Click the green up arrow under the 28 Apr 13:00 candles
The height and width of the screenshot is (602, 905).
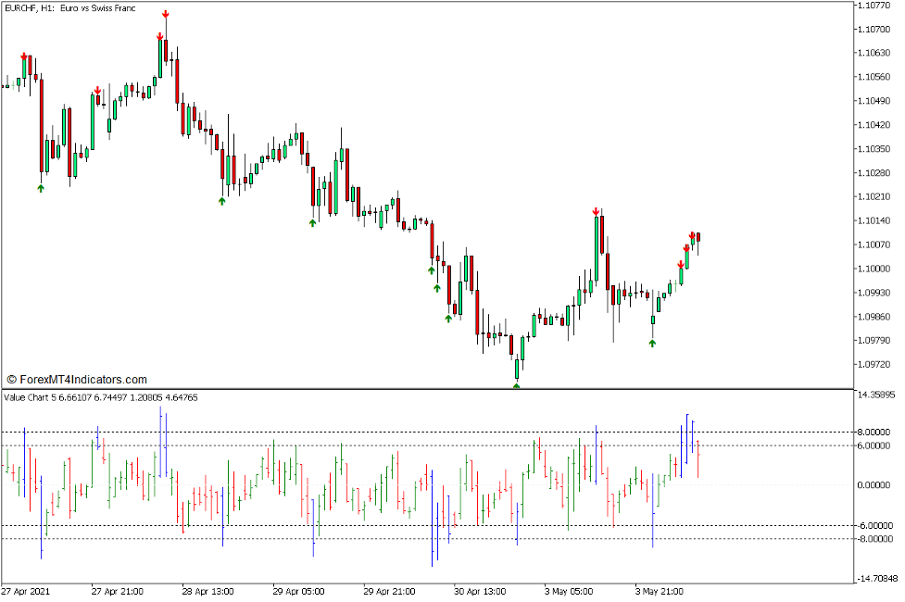(222, 201)
